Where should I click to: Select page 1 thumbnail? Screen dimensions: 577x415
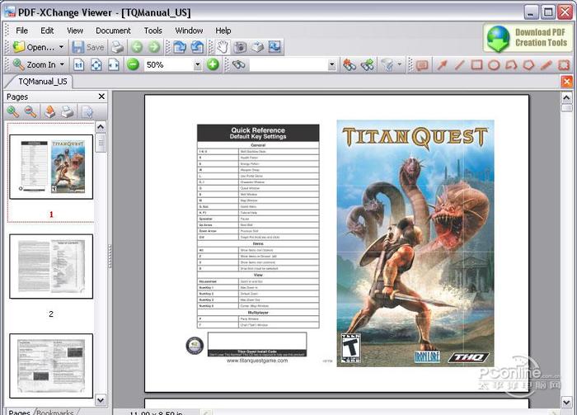(x=51, y=167)
